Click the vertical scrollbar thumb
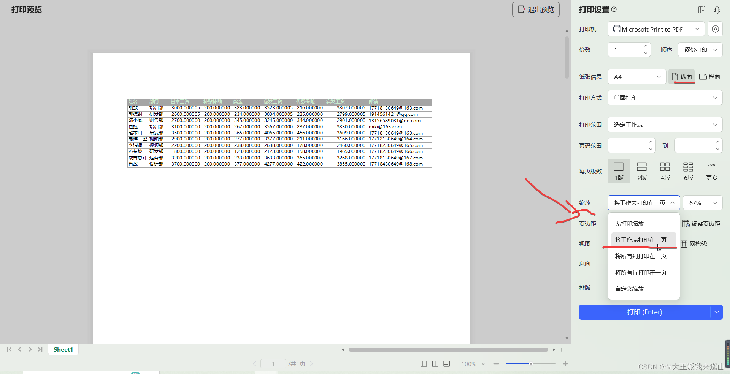Screen dimensions: 730x374 567,57
